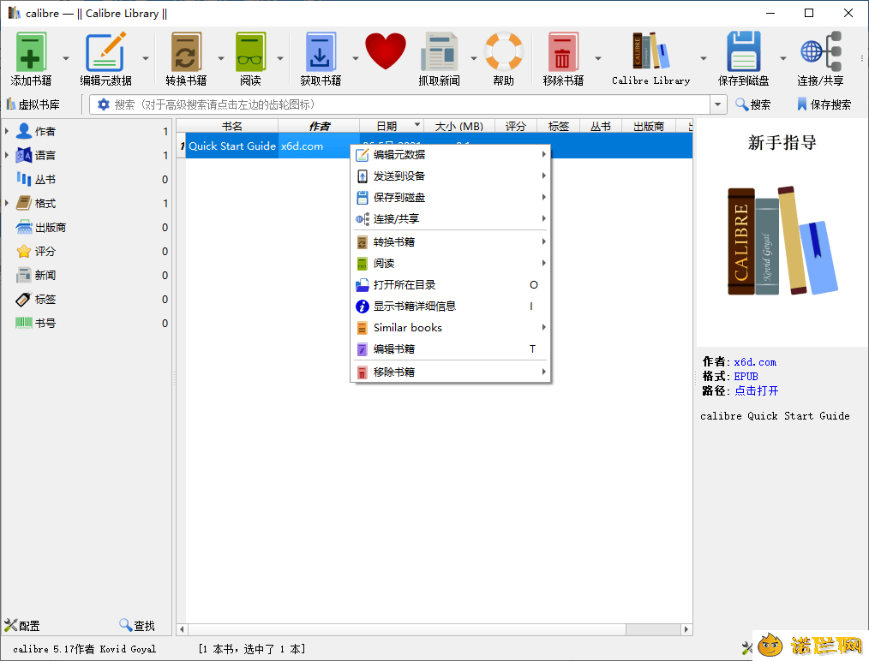The width and height of the screenshot is (869, 661).
Task: Open the dropdown arrow next to 移除书籍 in the toolbar
Action: coord(598,58)
